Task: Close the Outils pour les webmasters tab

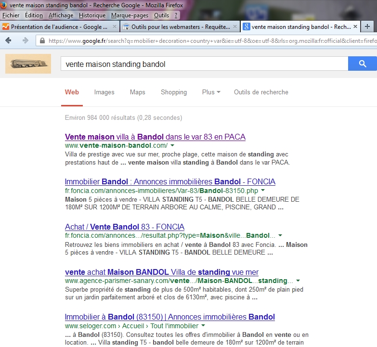Action: click(235, 26)
